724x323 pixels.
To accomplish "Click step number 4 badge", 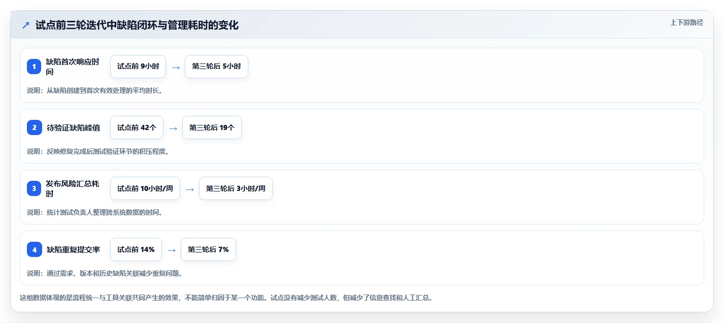I will tap(34, 249).
